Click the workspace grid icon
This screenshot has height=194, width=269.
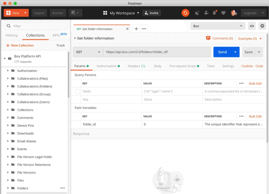pyautogui.click(x=105, y=13)
